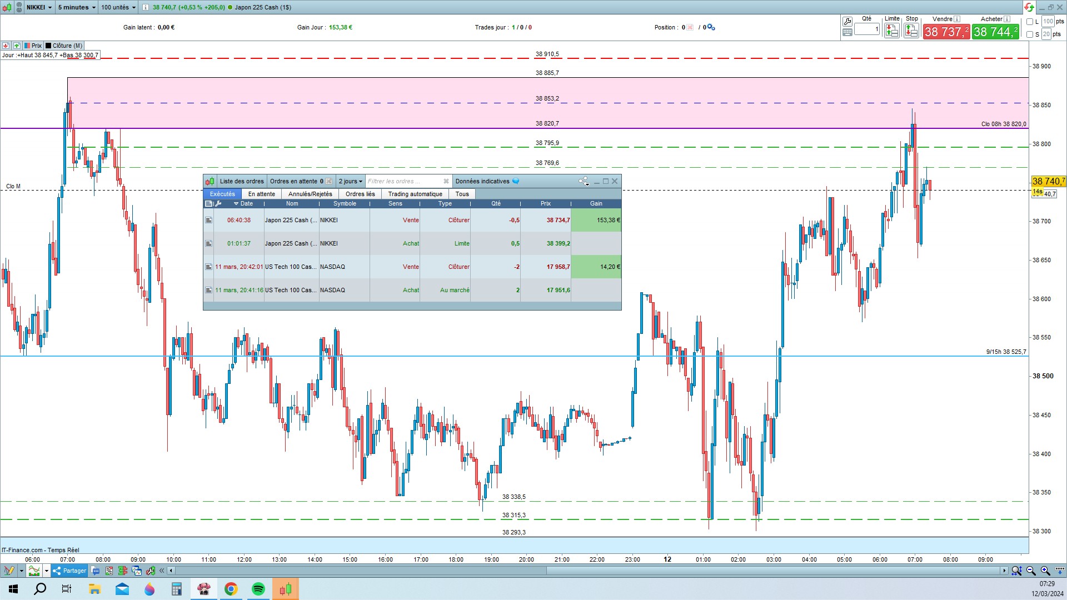1067x600 pixels.
Task: Click the keyboard icon under the wrench
Action: tap(847, 32)
